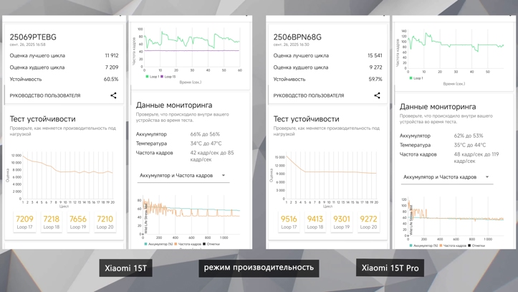Click battery value 66% до 56%
The width and height of the screenshot is (518, 292).
205,134
